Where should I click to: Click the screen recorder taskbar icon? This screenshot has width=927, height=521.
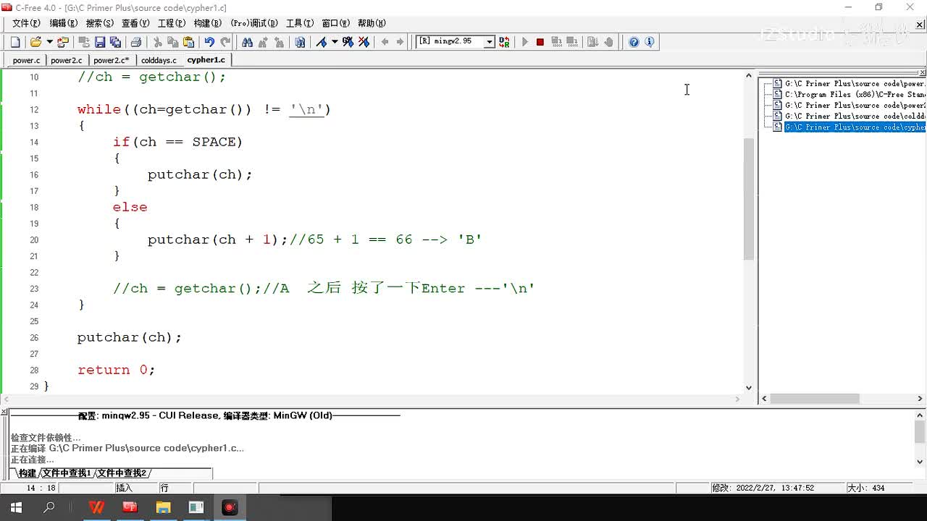click(x=230, y=508)
